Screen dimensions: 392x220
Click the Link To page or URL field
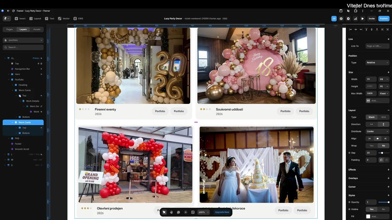(378, 46)
